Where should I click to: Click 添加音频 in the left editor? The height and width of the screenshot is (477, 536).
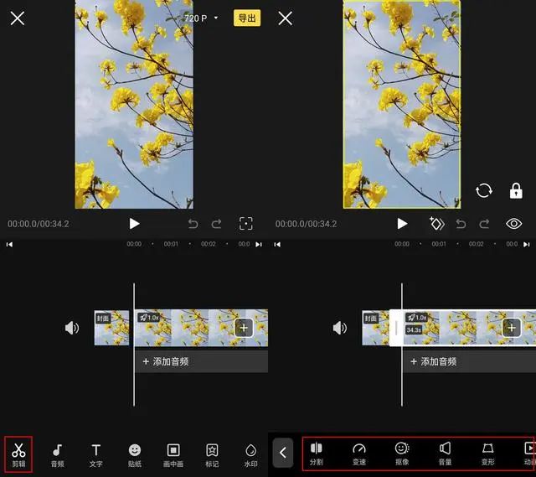pyautogui.click(x=201, y=361)
